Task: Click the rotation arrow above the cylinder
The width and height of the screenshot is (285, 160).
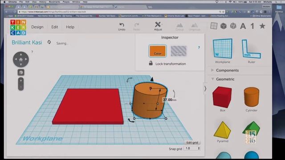Action: point(129,80)
